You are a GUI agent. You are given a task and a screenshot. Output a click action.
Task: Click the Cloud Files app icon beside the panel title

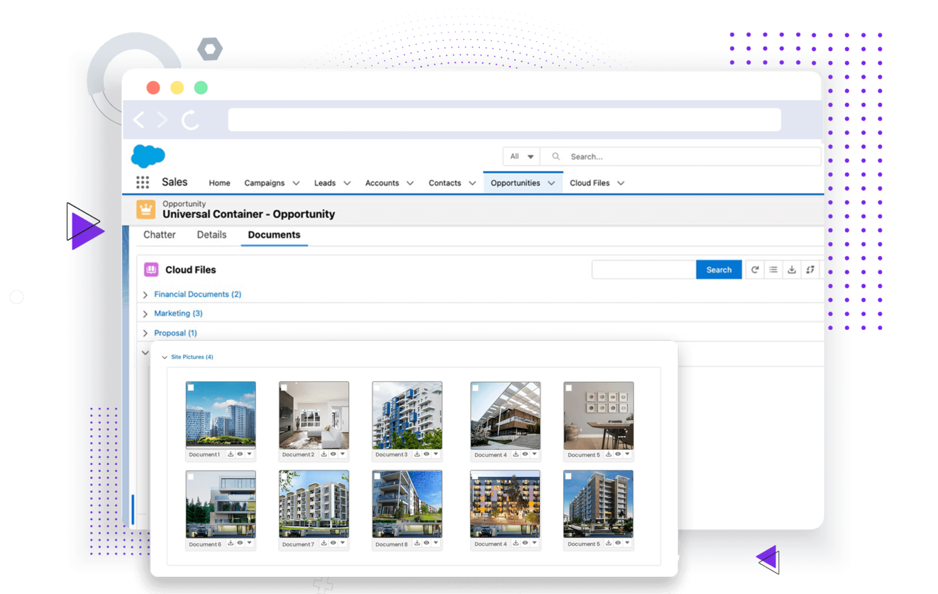coord(150,269)
